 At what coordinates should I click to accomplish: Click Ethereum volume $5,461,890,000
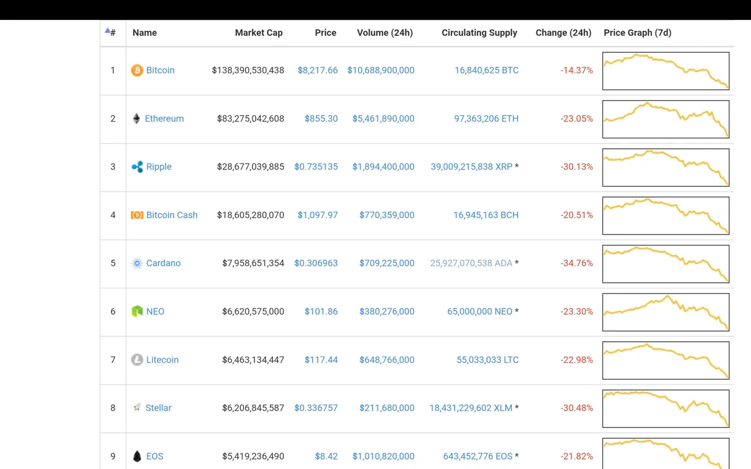click(383, 118)
